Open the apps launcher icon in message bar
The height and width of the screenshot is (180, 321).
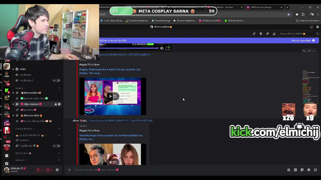point(315,170)
